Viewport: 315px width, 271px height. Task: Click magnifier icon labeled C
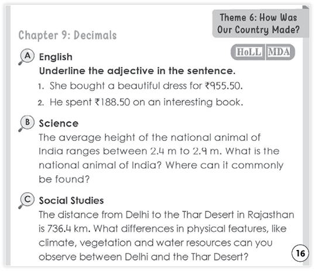pyautogui.click(x=26, y=200)
